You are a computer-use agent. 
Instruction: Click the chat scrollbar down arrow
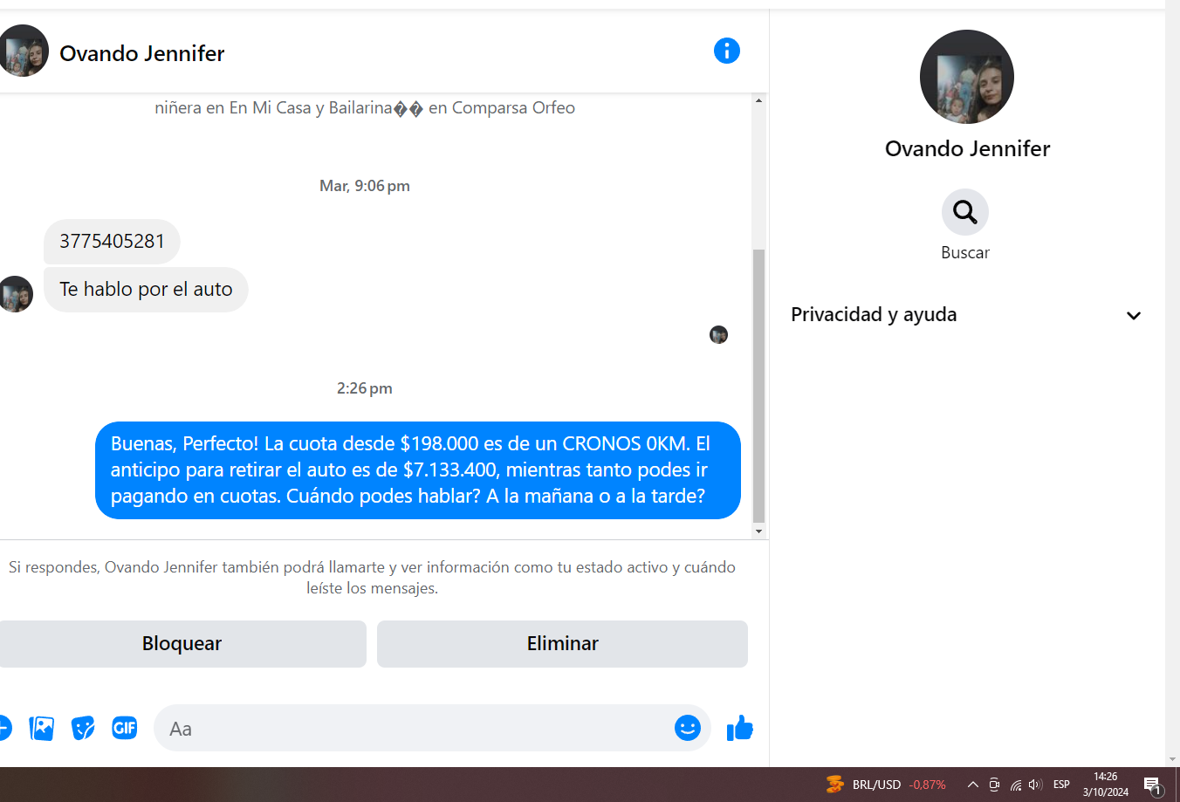[758, 531]
